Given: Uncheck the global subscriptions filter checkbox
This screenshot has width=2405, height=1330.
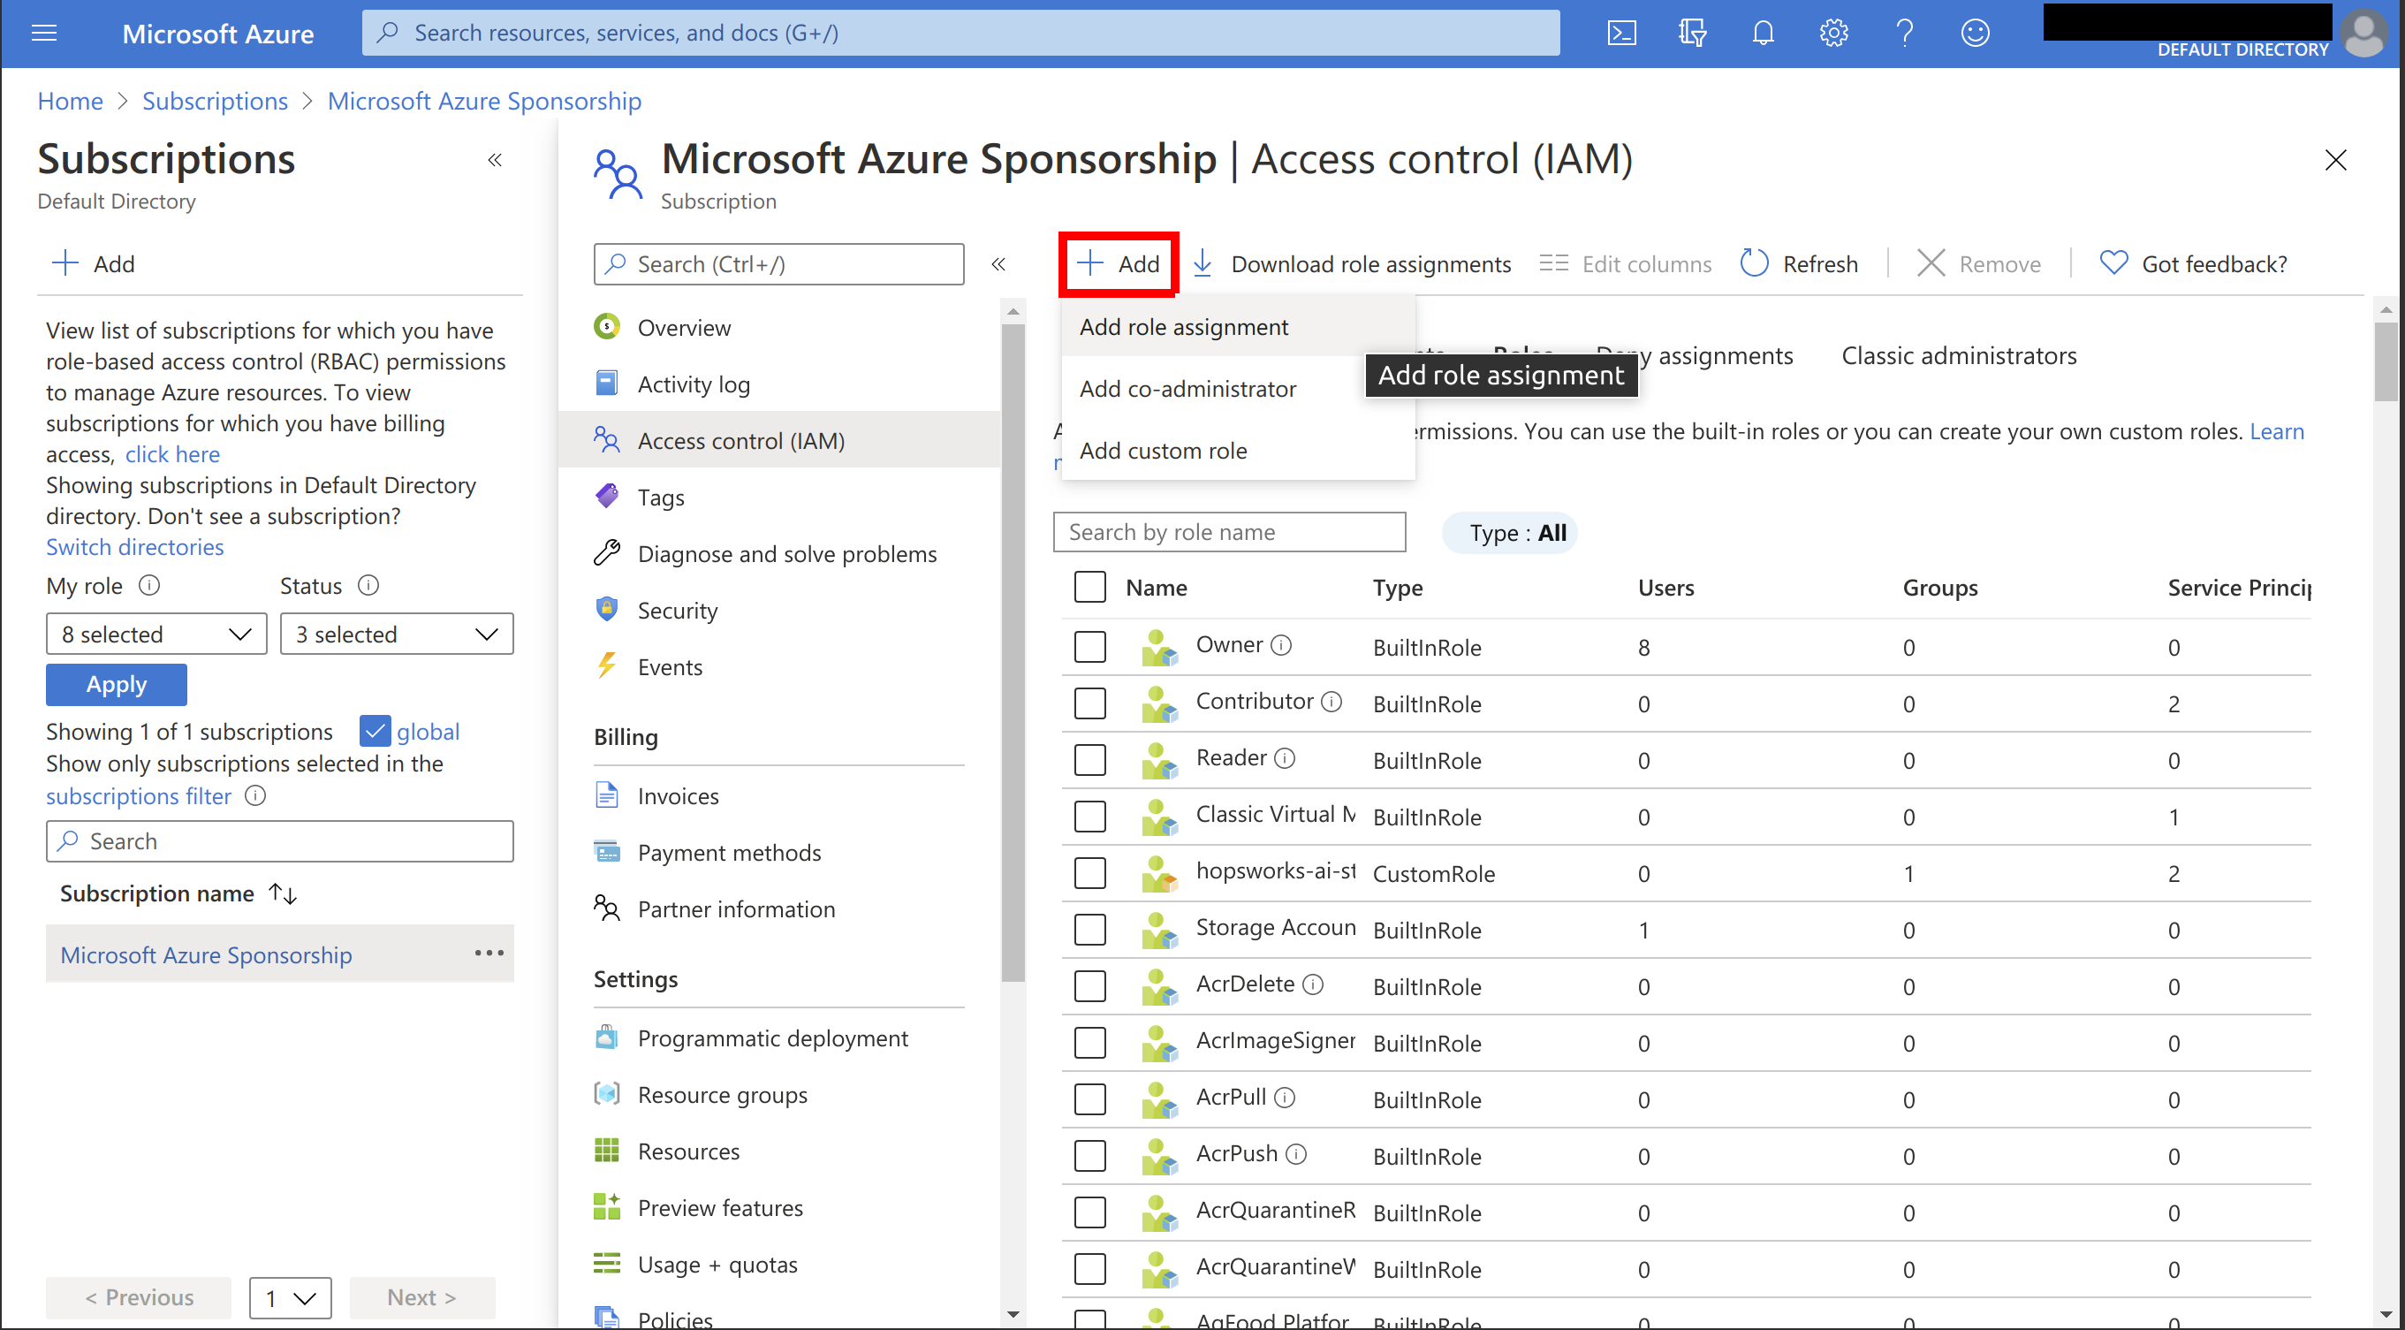Looking at the screenshot, I should (x=375, y=732).
